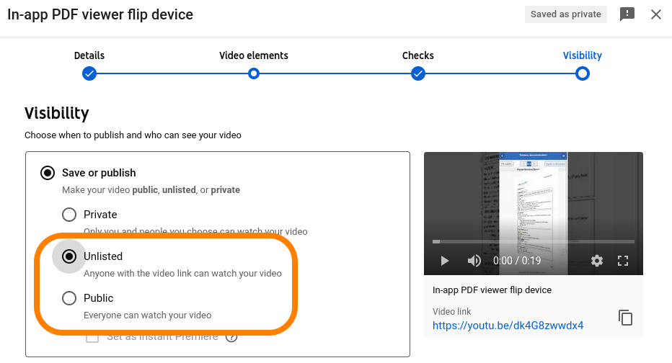Click the video preview thumbnail
The image size is (672, 363).
point(533,196)
